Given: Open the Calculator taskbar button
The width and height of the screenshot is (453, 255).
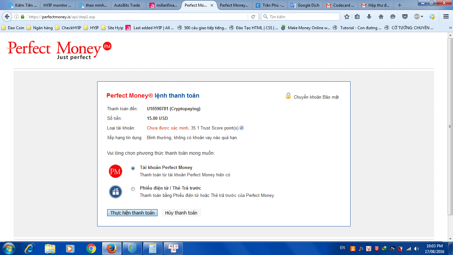Looking at the screenshot, I should coord(153,248).
